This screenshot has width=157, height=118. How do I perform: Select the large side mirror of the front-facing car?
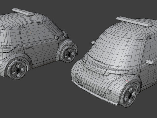coord(150,62)
